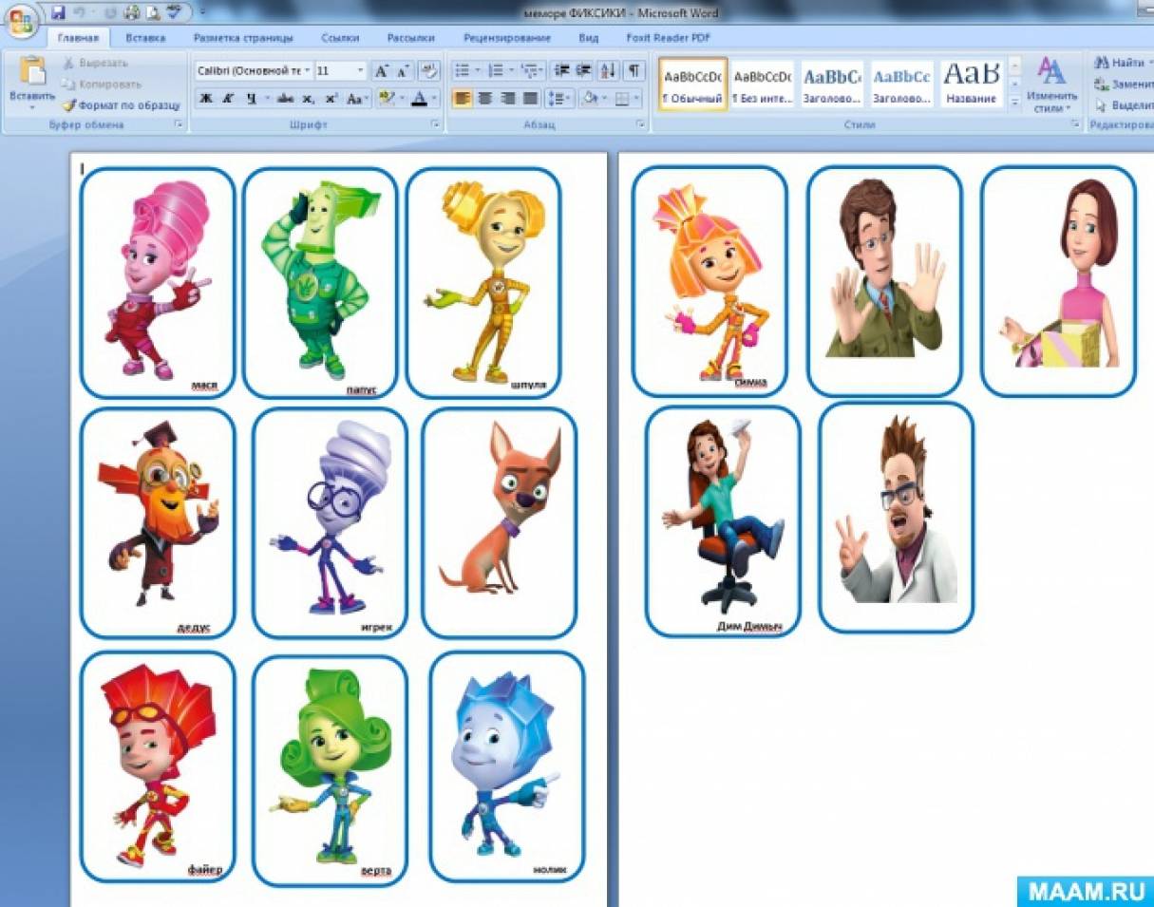Click the Вставить clipboard paste icon
This screenshot has width=1154, height=907.
click(x=31, y=71)
